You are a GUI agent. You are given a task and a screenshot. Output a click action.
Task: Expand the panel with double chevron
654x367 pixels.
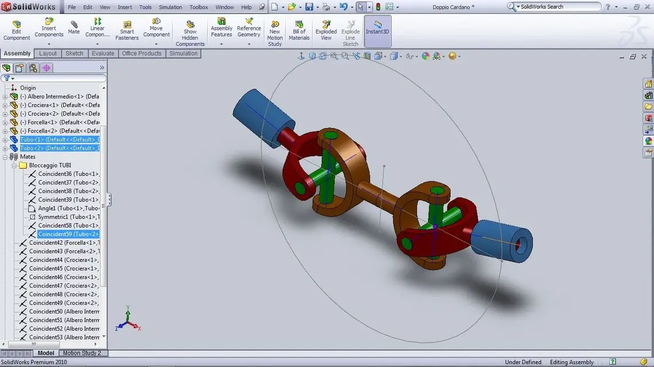tap(102, 68)
